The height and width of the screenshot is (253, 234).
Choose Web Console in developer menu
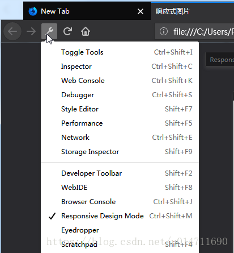click(x=120, y=81)
